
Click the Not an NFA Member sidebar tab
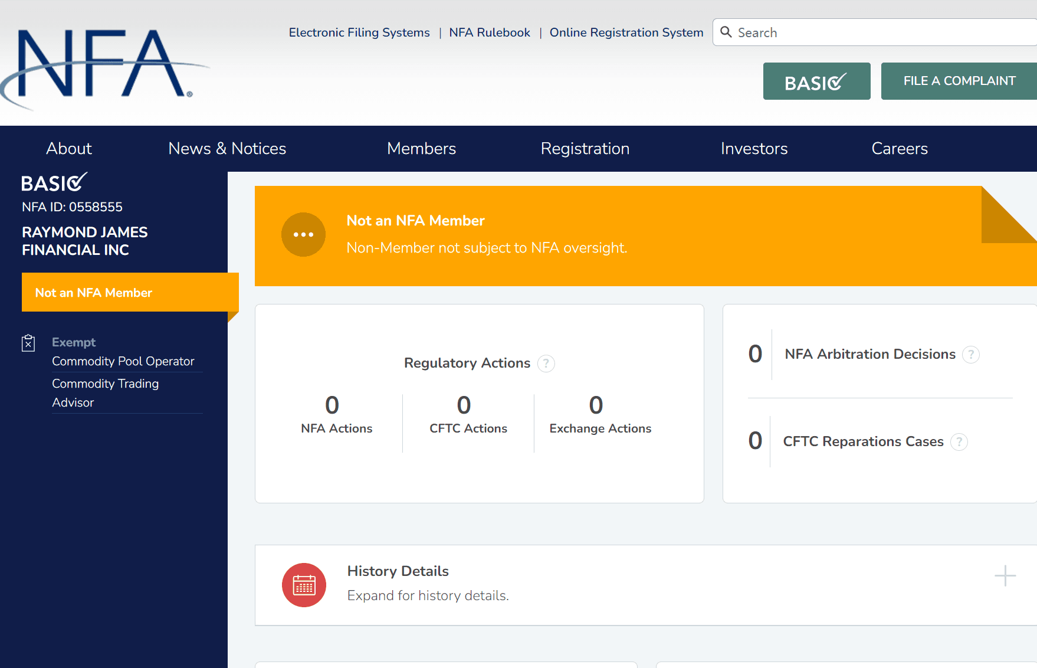pyautogui.click(x=130, y=292)
